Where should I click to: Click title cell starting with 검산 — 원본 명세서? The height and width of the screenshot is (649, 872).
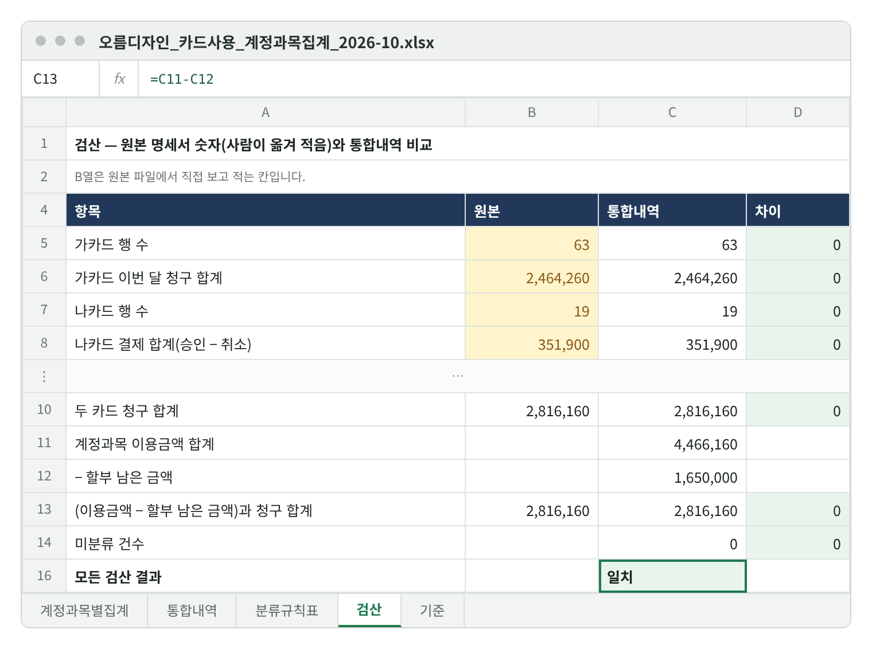tap(458, 144)
